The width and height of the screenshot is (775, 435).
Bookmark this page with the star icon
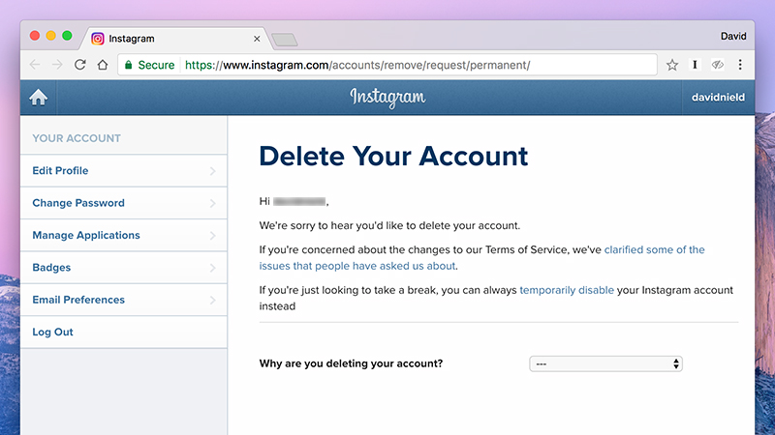click(x=671, y=65)
